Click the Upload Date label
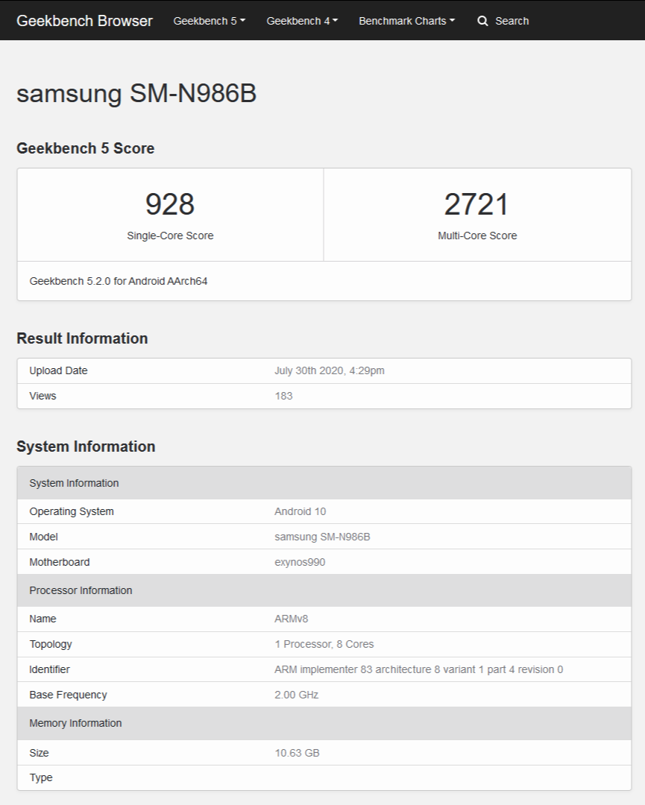The width and height of the screenshot is (645, 805). [59, 370]
